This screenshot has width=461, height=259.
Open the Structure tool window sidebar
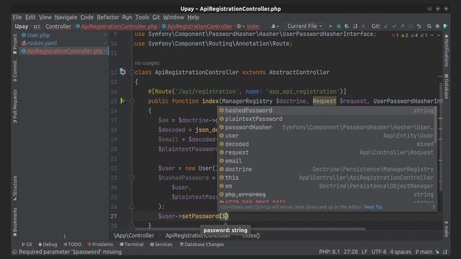click(x=15, y=188)
